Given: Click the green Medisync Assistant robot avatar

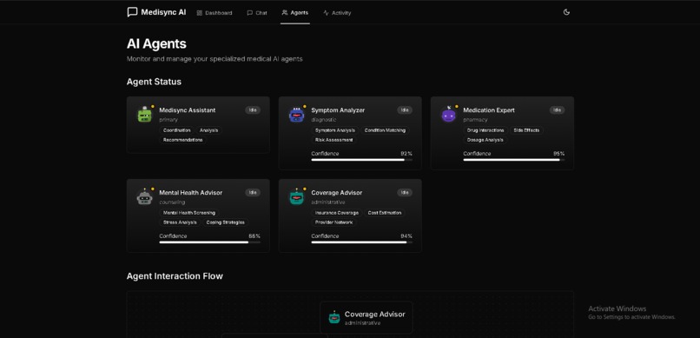Looking at the screenshot, I should click(145, 115).
